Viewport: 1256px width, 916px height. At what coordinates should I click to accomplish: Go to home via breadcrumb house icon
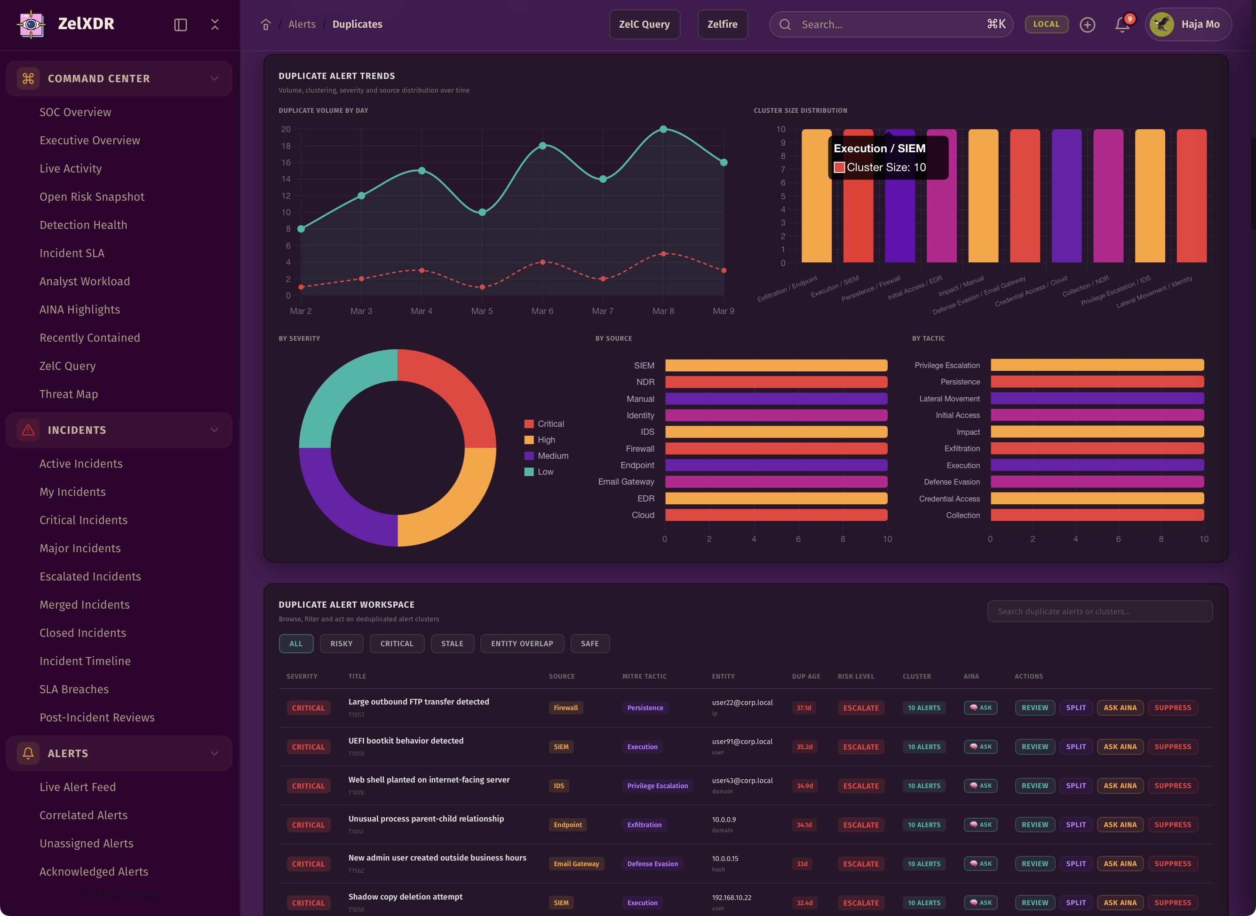click(x=265, y=24)
